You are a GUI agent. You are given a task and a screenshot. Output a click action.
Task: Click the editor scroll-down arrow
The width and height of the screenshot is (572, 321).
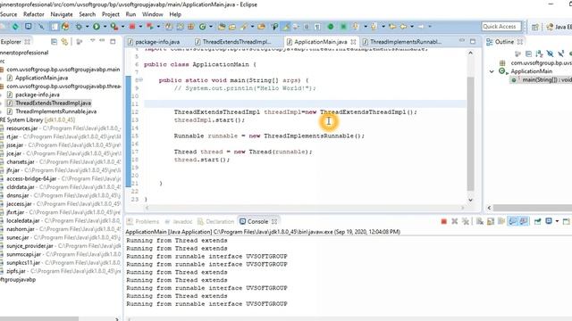[x=470, y=200]
